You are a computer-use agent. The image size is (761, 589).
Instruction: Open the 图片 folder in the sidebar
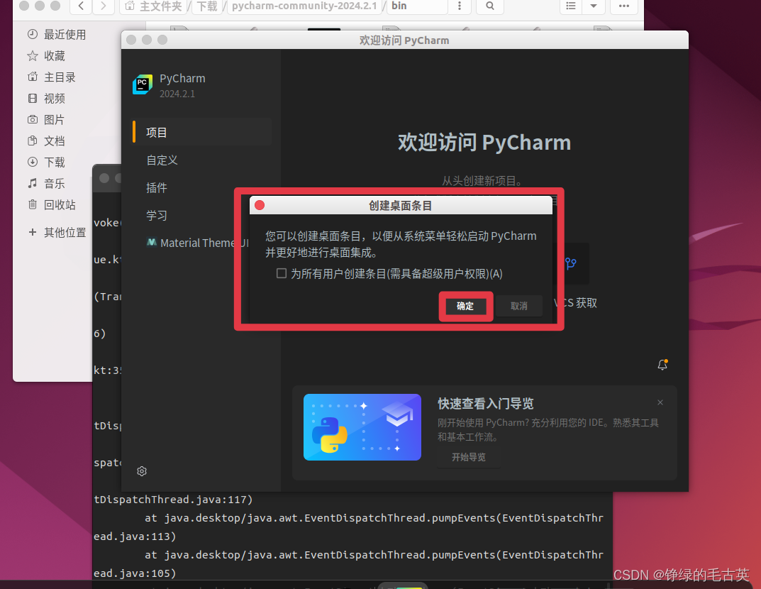[x=47, y=119]
